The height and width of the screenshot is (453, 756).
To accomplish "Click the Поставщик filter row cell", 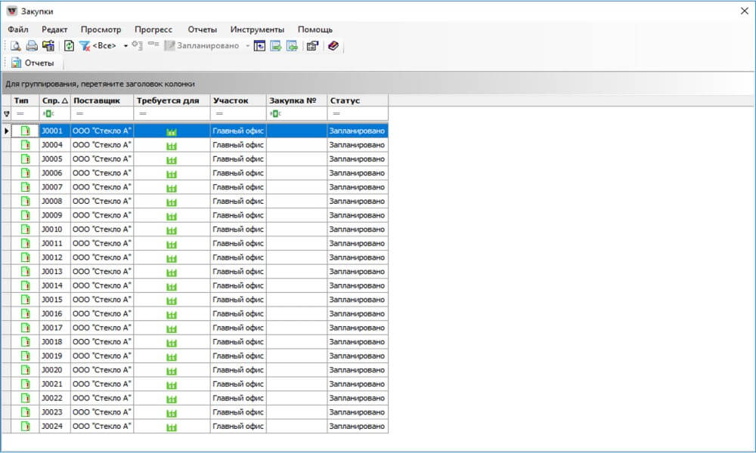I will tap(101, 114).
